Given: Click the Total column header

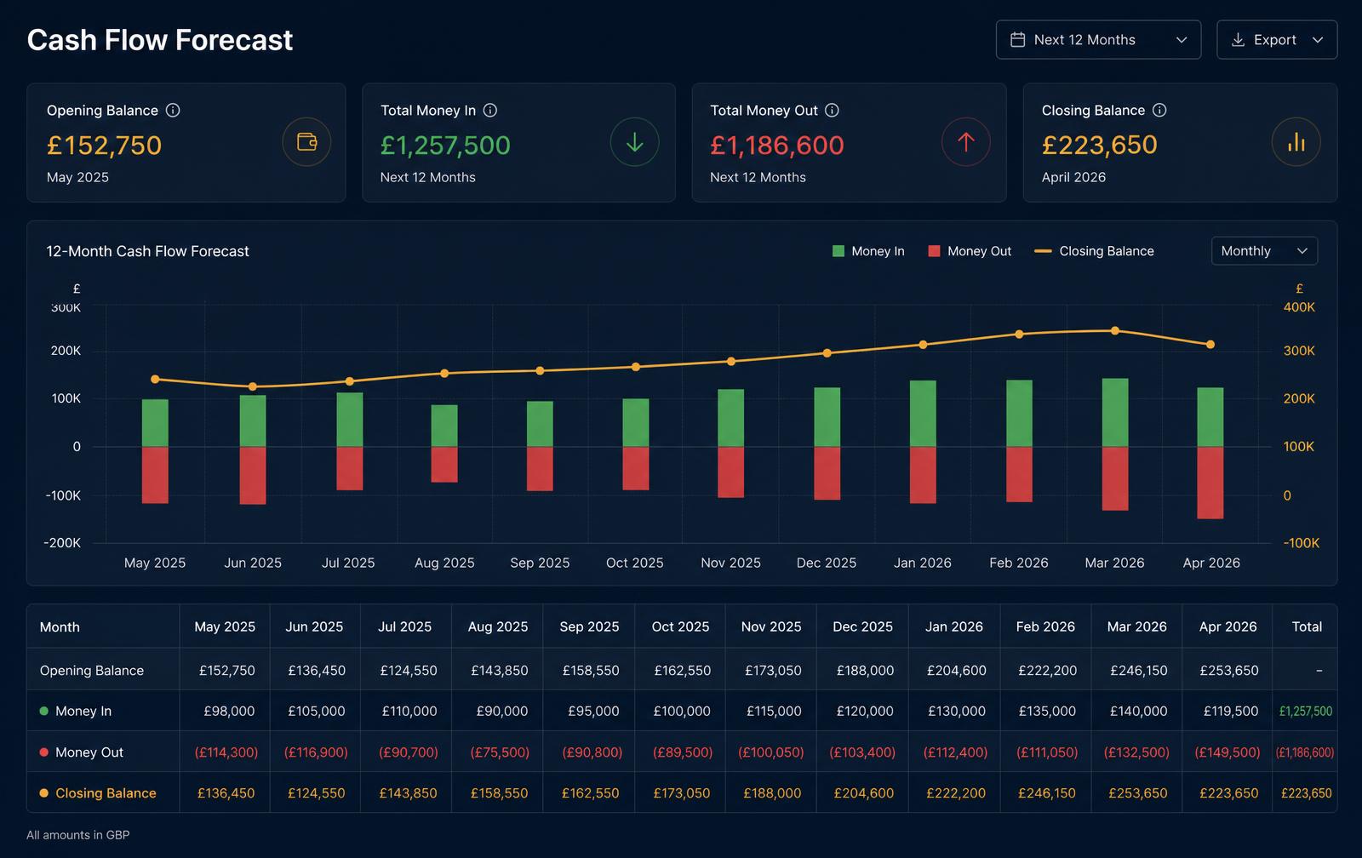Looking at the screenshot, I should pyautogui.click(x=1307, y=627).
